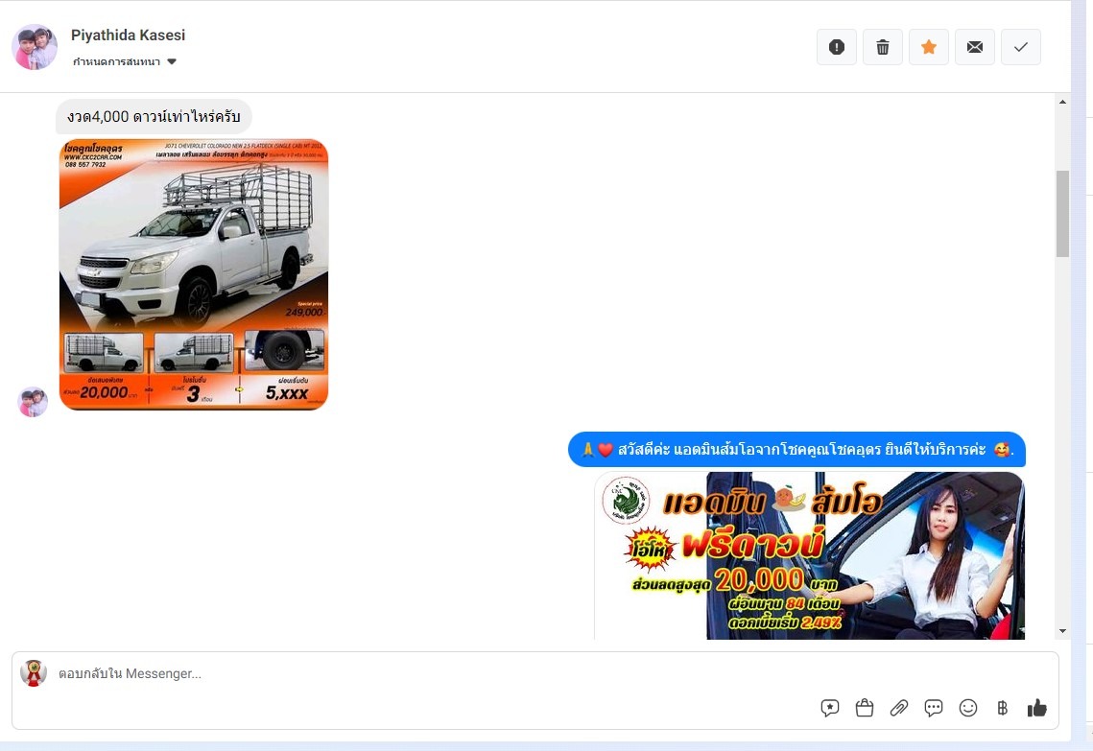The image size is (1093, 751).
Task: Click the conversation scrollbar thumb
Action: 1062,214
